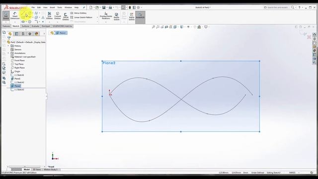Click the Zoom to Area icon
Image resolution: width=318 pixels, height=179 pixels.
pyautogui.click(x=158, y=27)
